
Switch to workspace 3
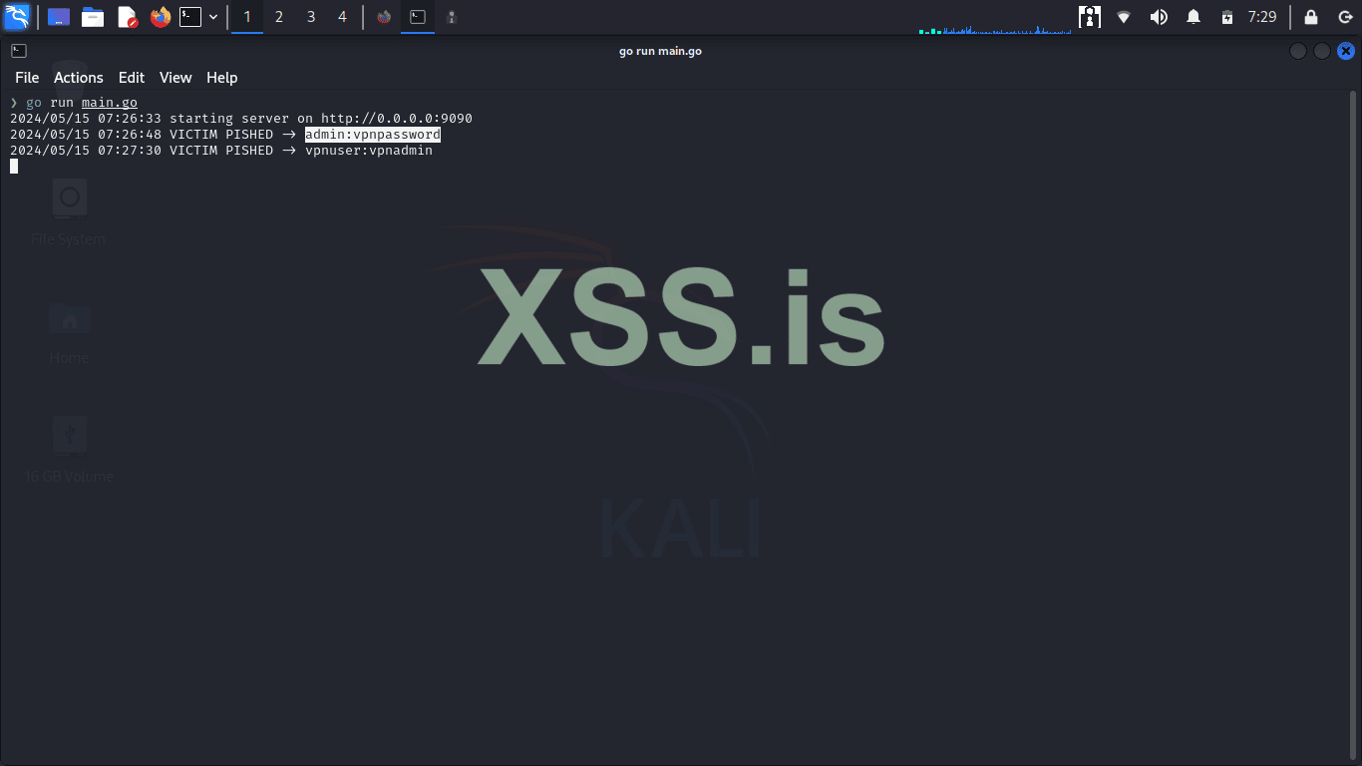click(x=311, y=17)
